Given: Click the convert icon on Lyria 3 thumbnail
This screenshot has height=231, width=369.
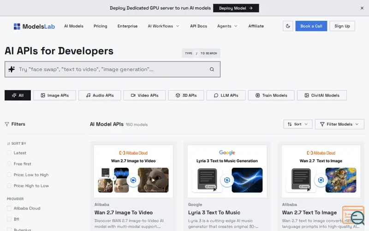Looking at the screenshot, I should 227,180.
